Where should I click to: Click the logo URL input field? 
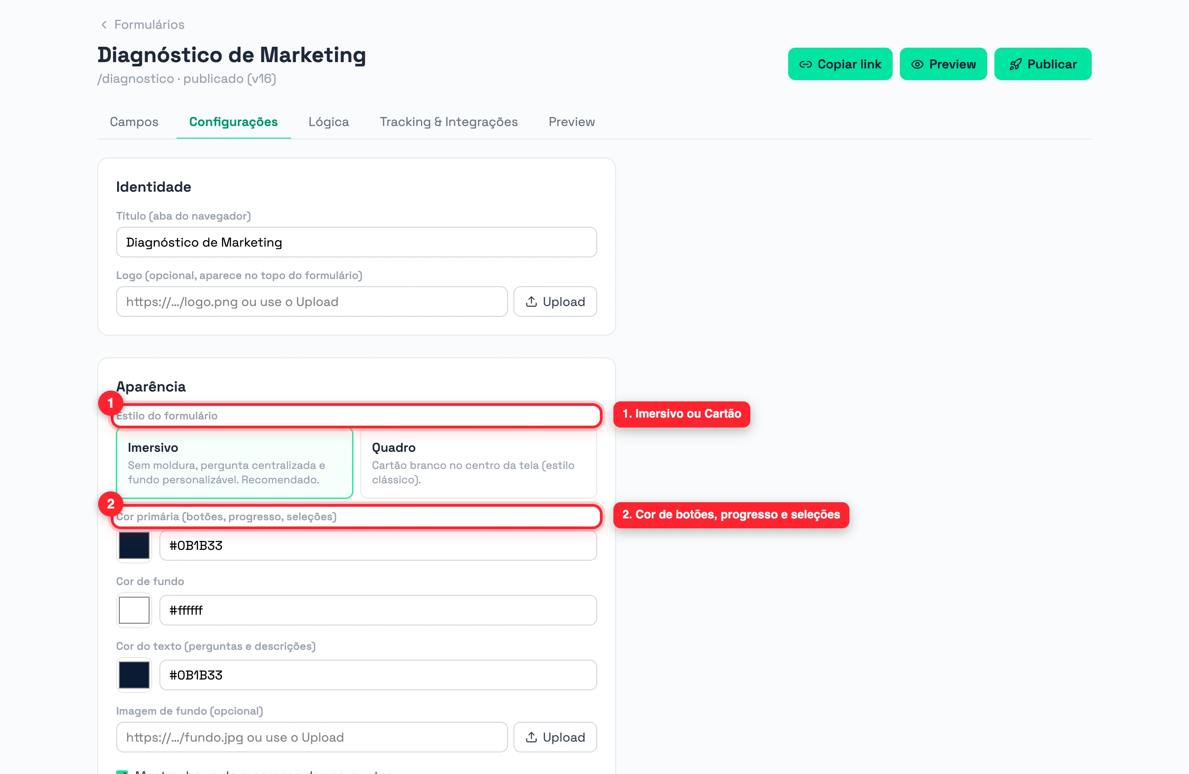312,301
